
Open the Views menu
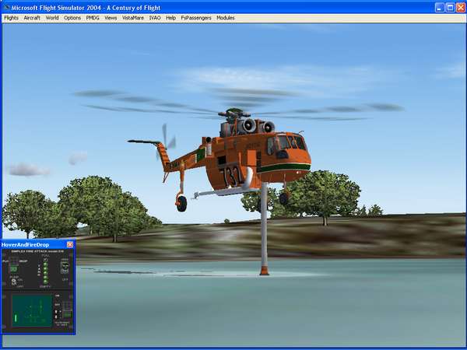[111, 17]
